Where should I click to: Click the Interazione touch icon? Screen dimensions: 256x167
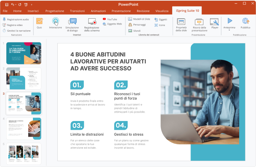(56, 23)
